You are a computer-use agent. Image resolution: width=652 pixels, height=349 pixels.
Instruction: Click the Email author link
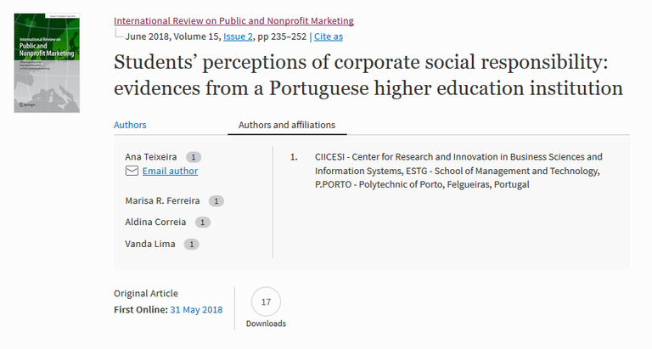[x=170, y=171]
